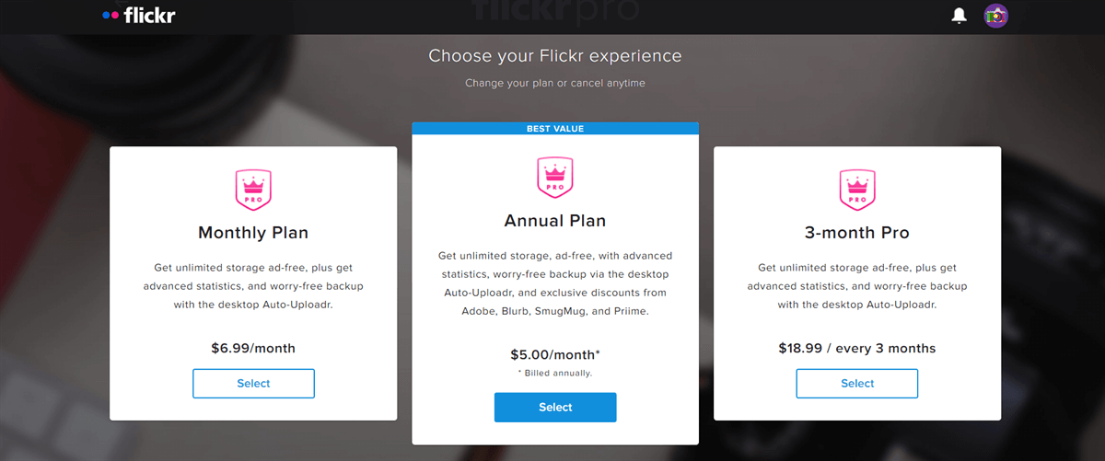
Task: Click the $6.99/month price
Action: [x=253, y=348]
